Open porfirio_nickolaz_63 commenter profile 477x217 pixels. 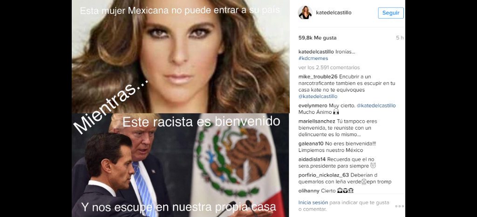(x=324, y=175)
